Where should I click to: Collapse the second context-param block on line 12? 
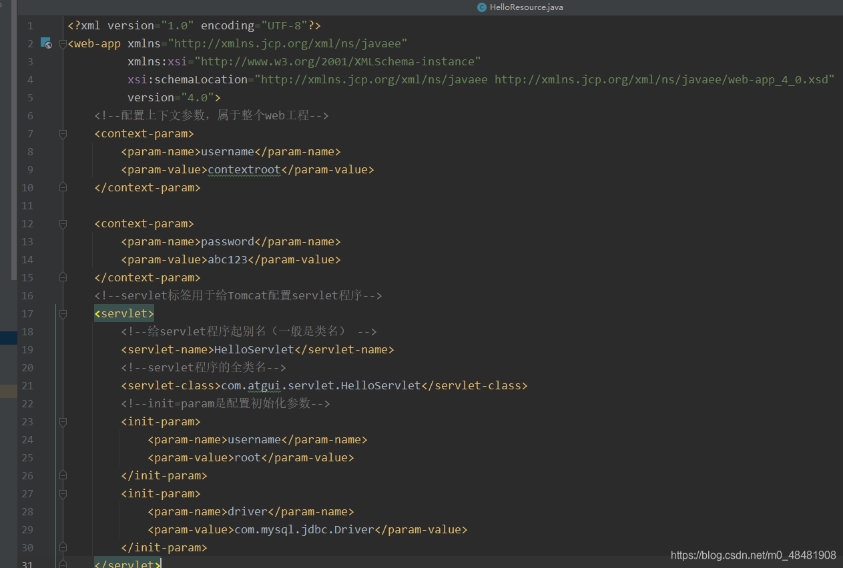(x=63, y=224)
